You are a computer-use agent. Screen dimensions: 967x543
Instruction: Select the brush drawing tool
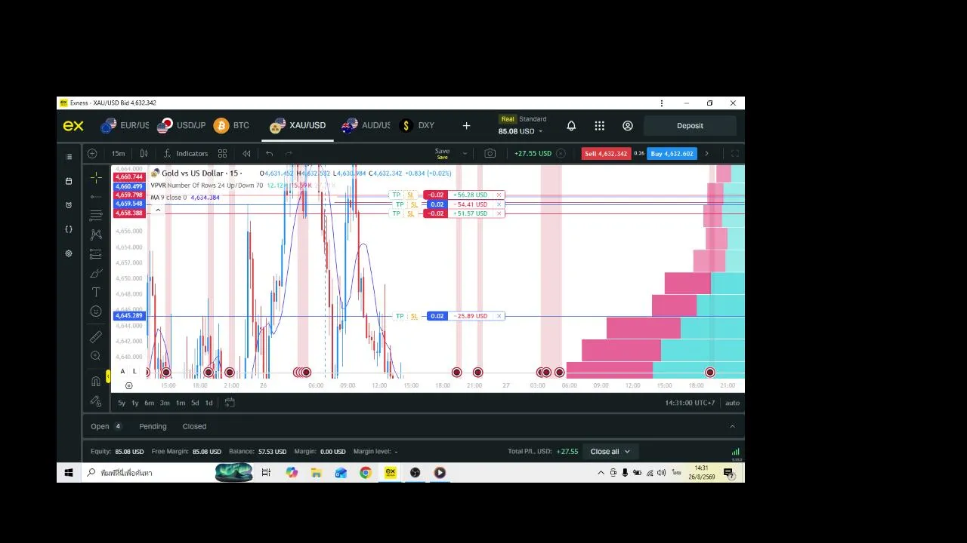pos(96,273)
